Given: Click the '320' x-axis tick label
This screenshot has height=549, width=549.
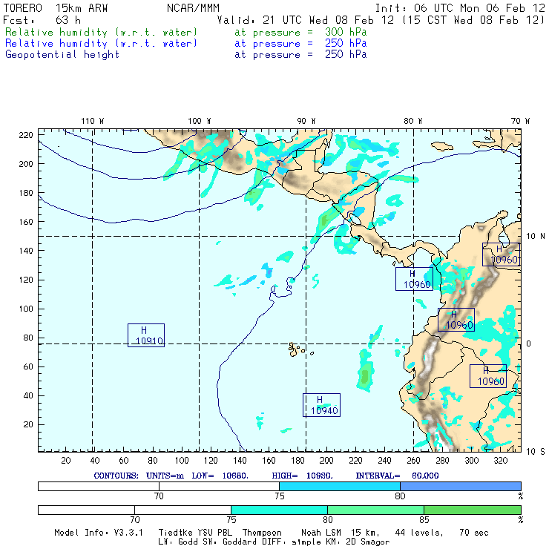Looking at the screenshot, I should point(501,461).
